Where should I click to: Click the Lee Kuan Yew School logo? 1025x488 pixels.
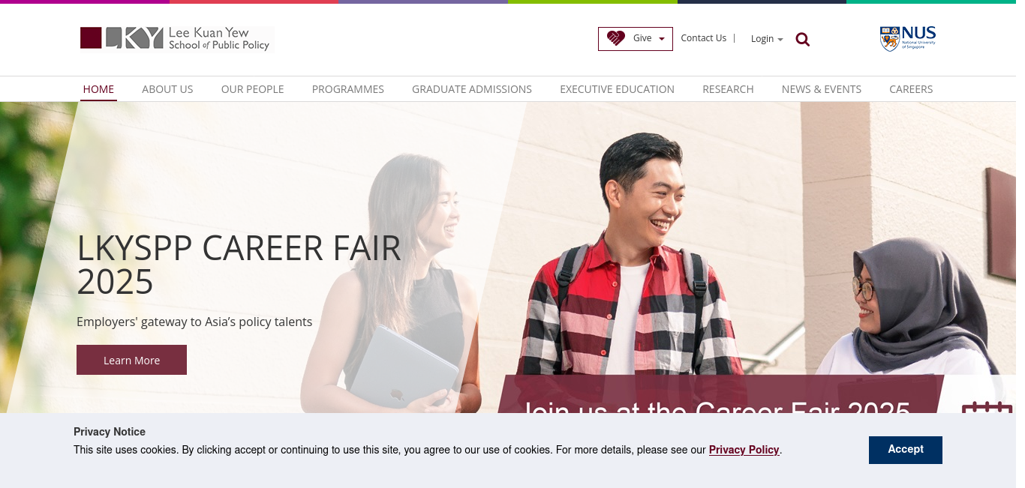pos(176,39)
